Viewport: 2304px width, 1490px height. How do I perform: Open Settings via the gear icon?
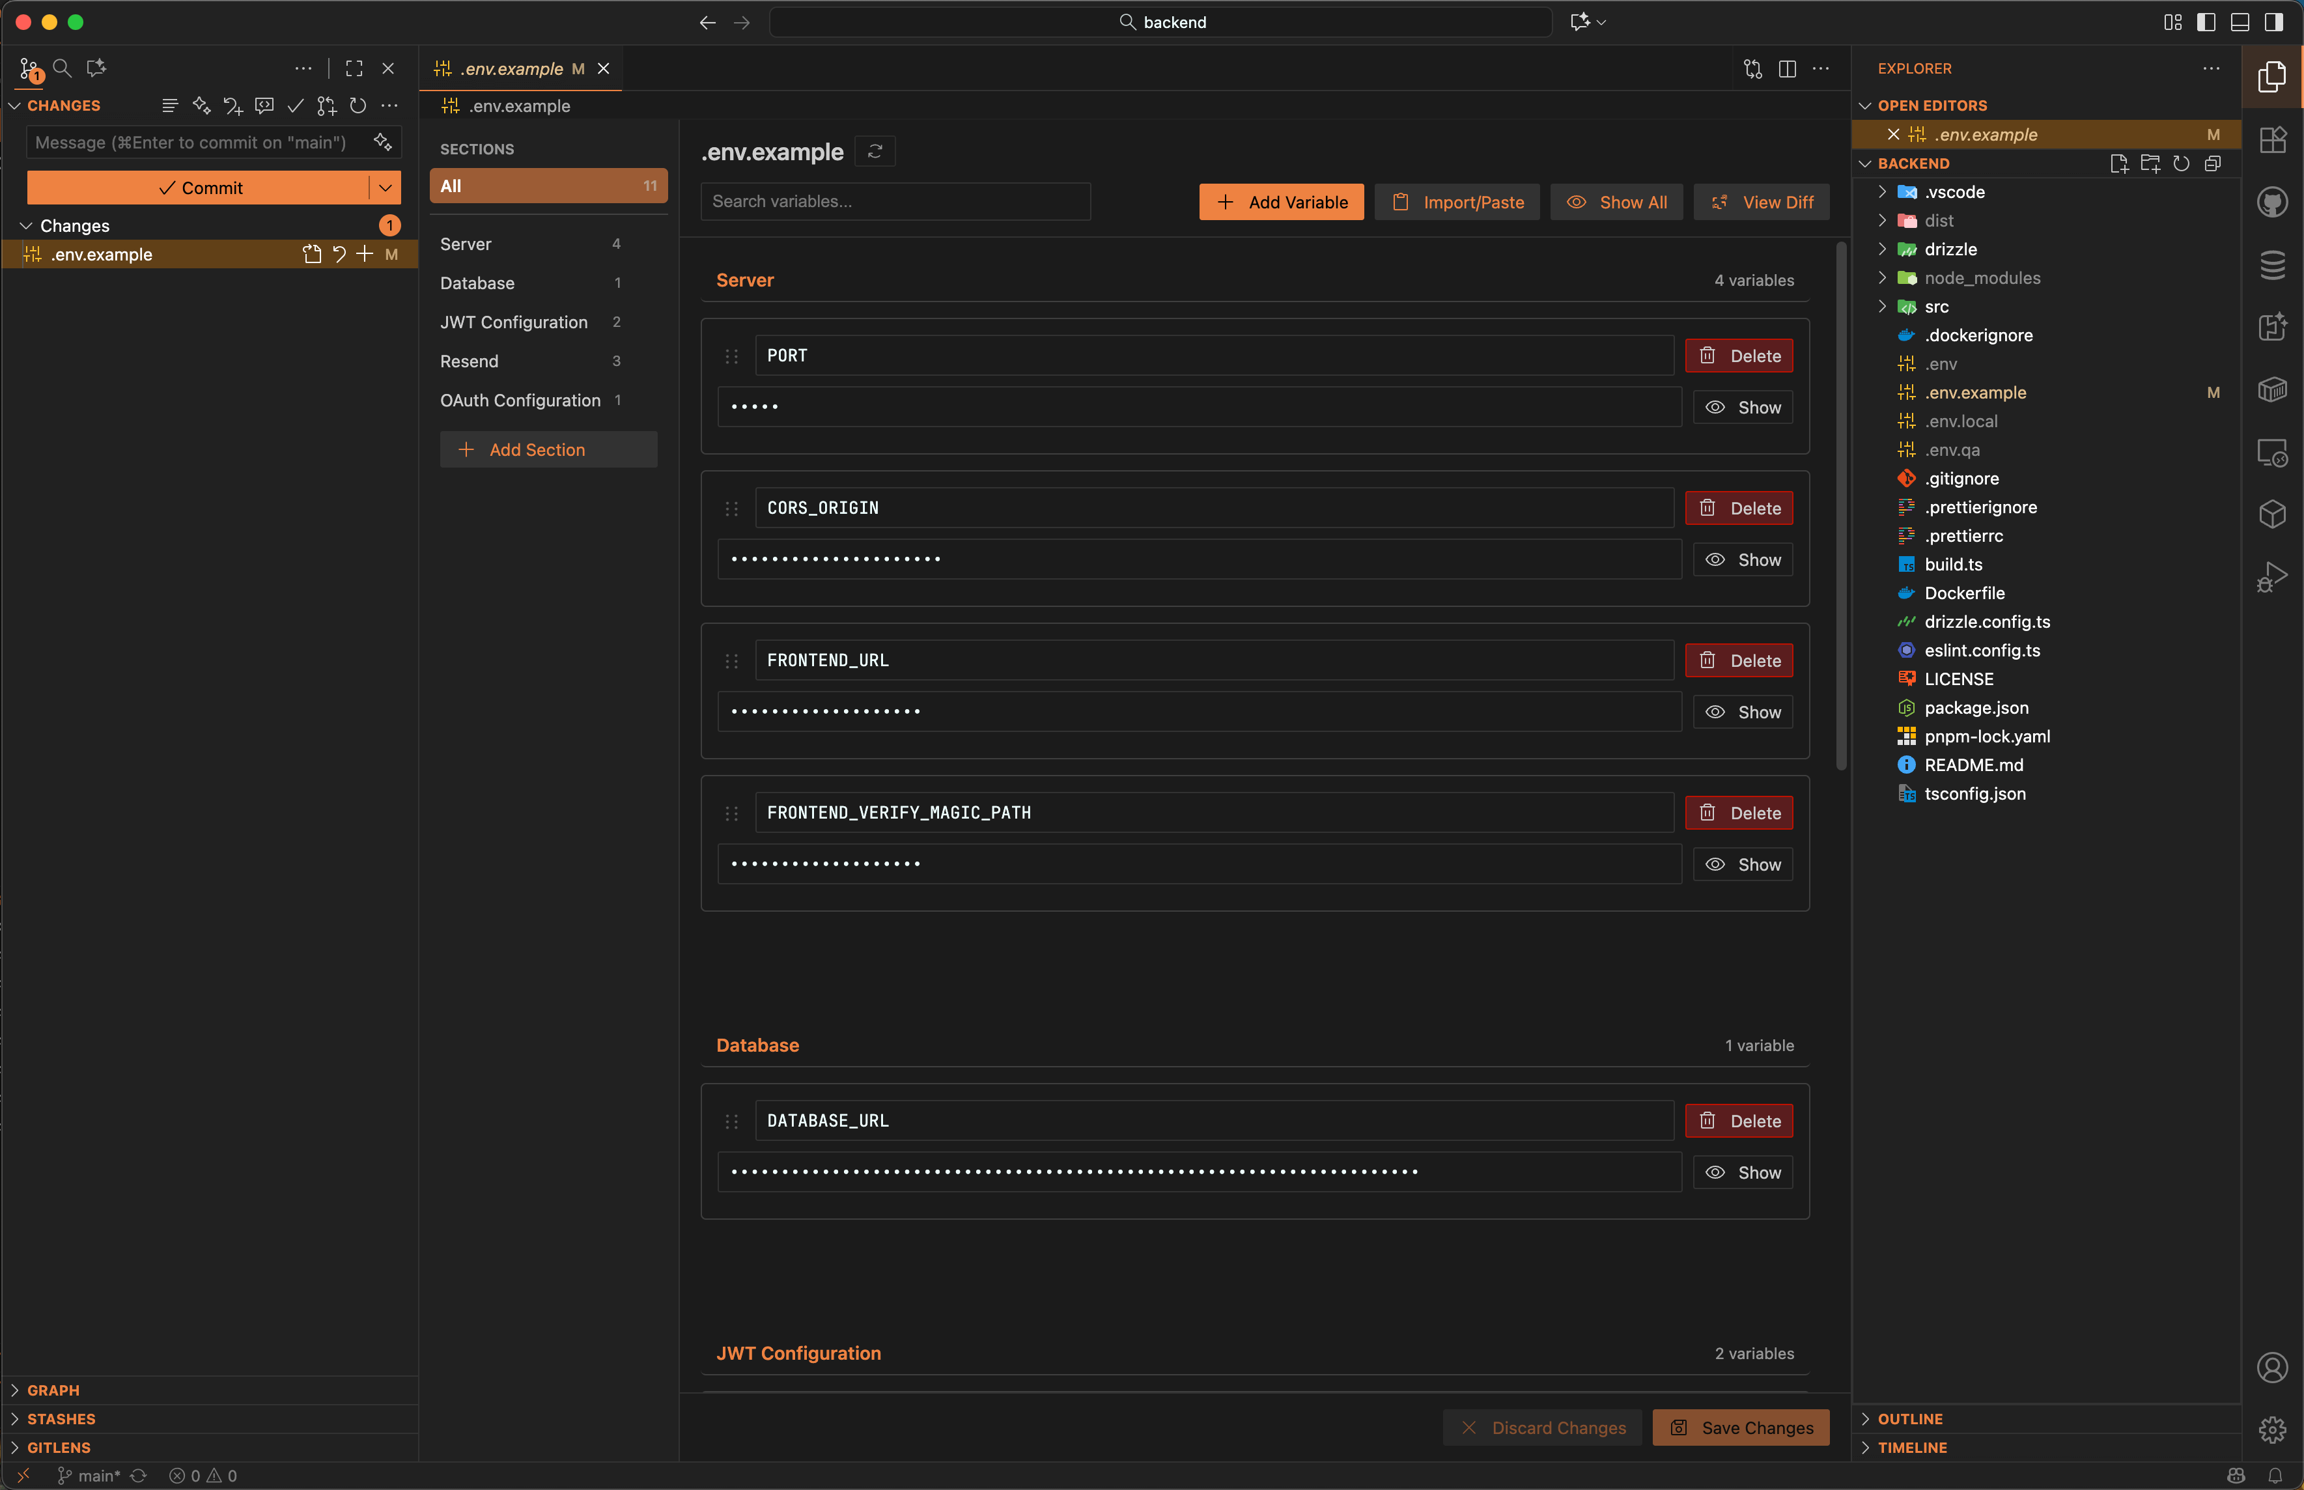click(2272, 1429)
